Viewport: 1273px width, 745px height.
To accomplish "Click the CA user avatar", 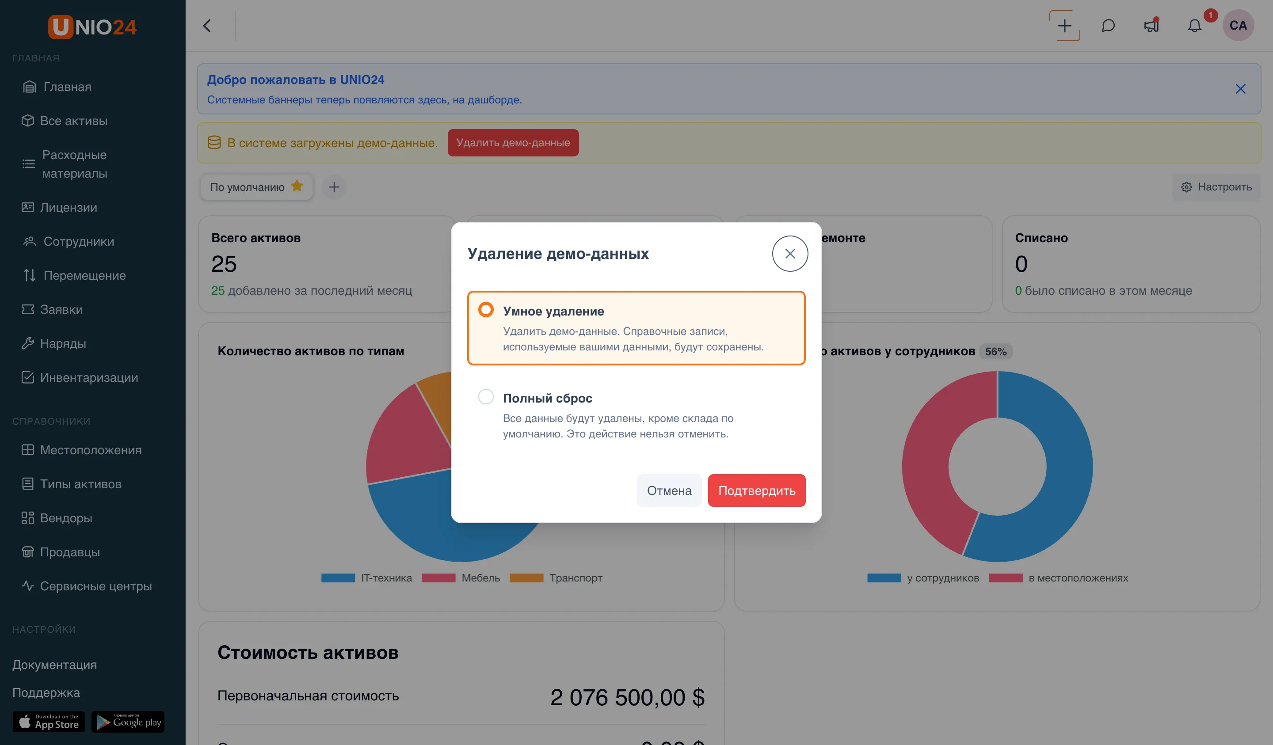I will click(x=1238, y=25).
